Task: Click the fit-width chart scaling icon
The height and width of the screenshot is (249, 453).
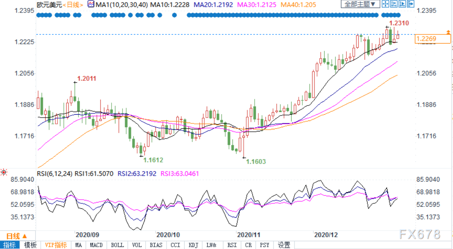Action: pos(393,4)
